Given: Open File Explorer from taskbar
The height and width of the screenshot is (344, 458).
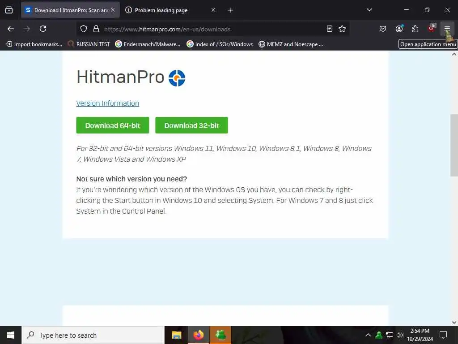Looking at the screenshot, I should pos(176,335).
